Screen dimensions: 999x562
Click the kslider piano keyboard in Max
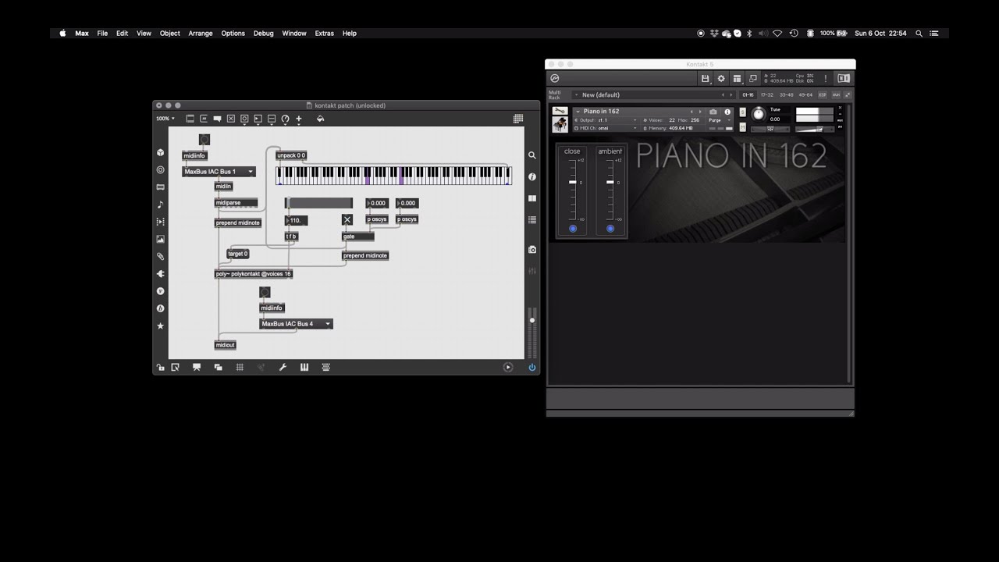click(x=394, y=175)
